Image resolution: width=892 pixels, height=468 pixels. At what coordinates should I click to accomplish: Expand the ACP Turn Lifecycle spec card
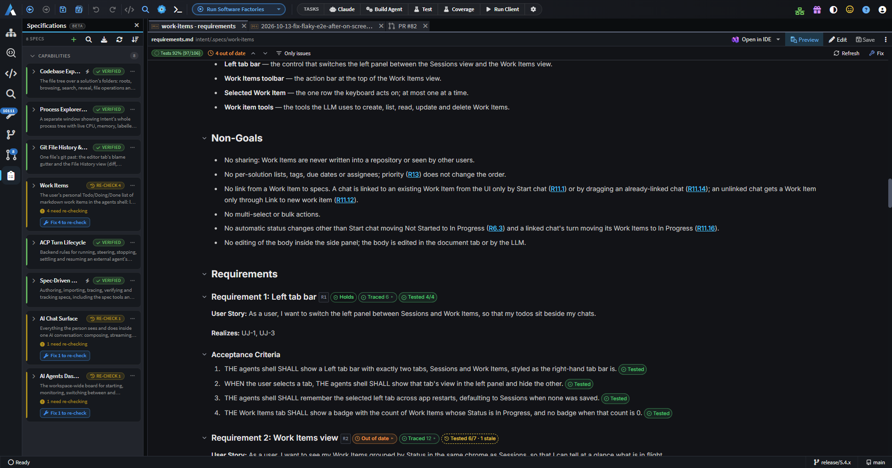click(34, 243)
